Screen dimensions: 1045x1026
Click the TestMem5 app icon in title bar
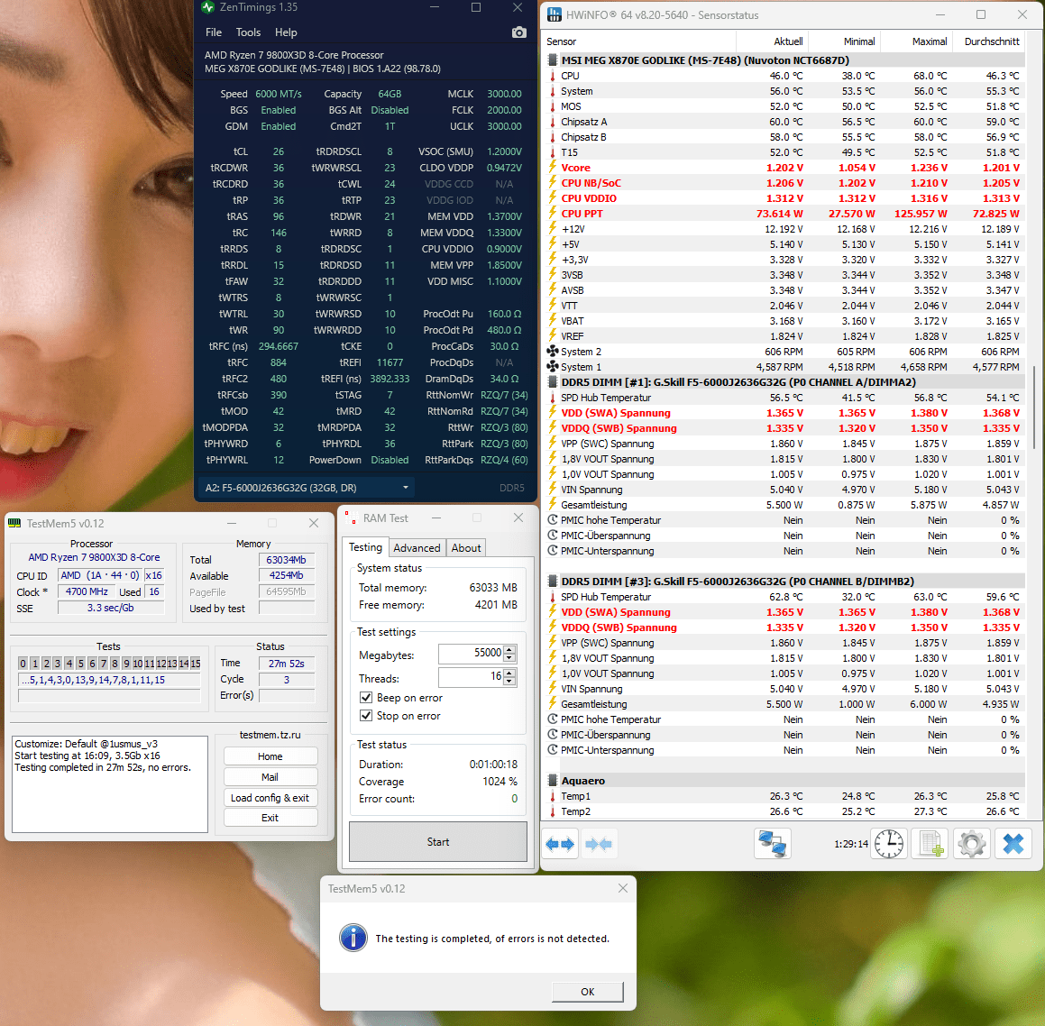point(14,524)
